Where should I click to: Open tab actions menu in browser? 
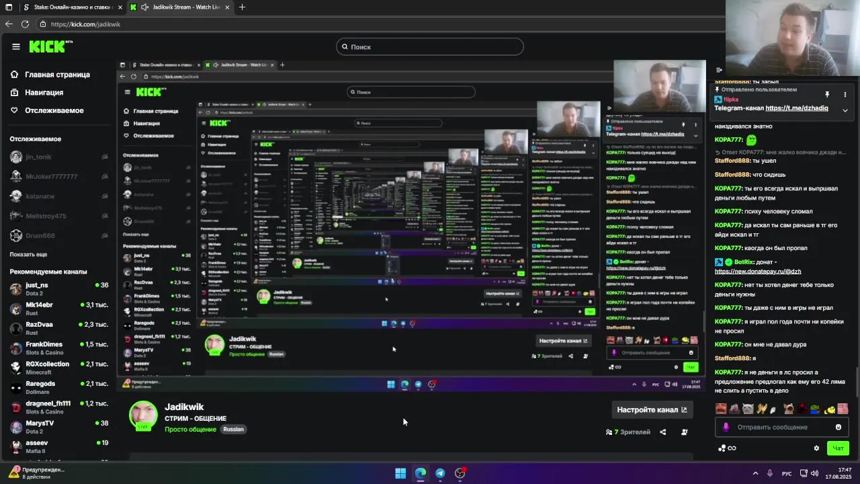point(9,7)
